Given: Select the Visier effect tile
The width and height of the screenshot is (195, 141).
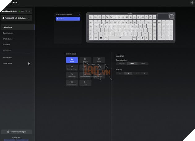Looking at the screenshot, I should [x=85, y=83].
